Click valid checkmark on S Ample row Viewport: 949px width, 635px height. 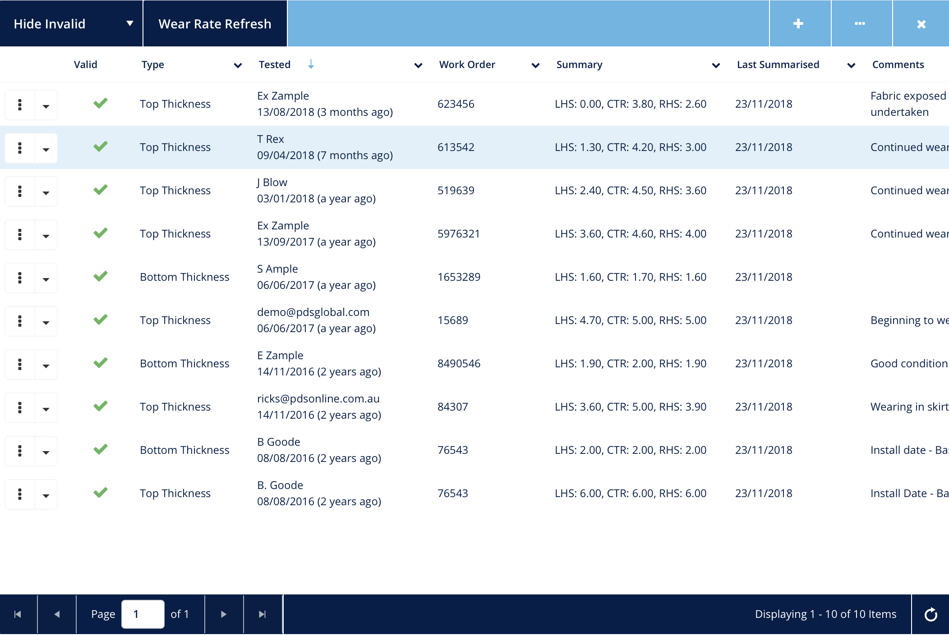point(101,276)
